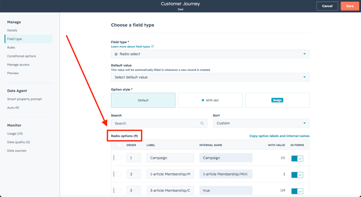Toggle In Forms switch for 1-article Membership
The height and width of the screenshot is (197, 361).
tap(297, 175)
